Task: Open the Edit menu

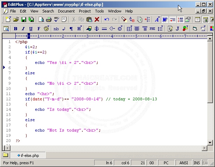Action: click(23, 11)
